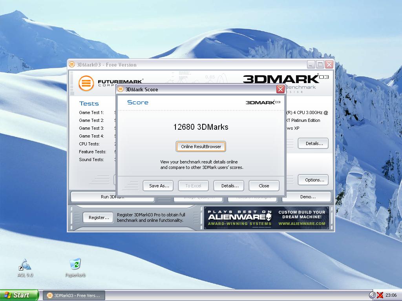Expand hidden tray icons arrow
Viewport: 402px width, 301px height.
click(372, 296)
